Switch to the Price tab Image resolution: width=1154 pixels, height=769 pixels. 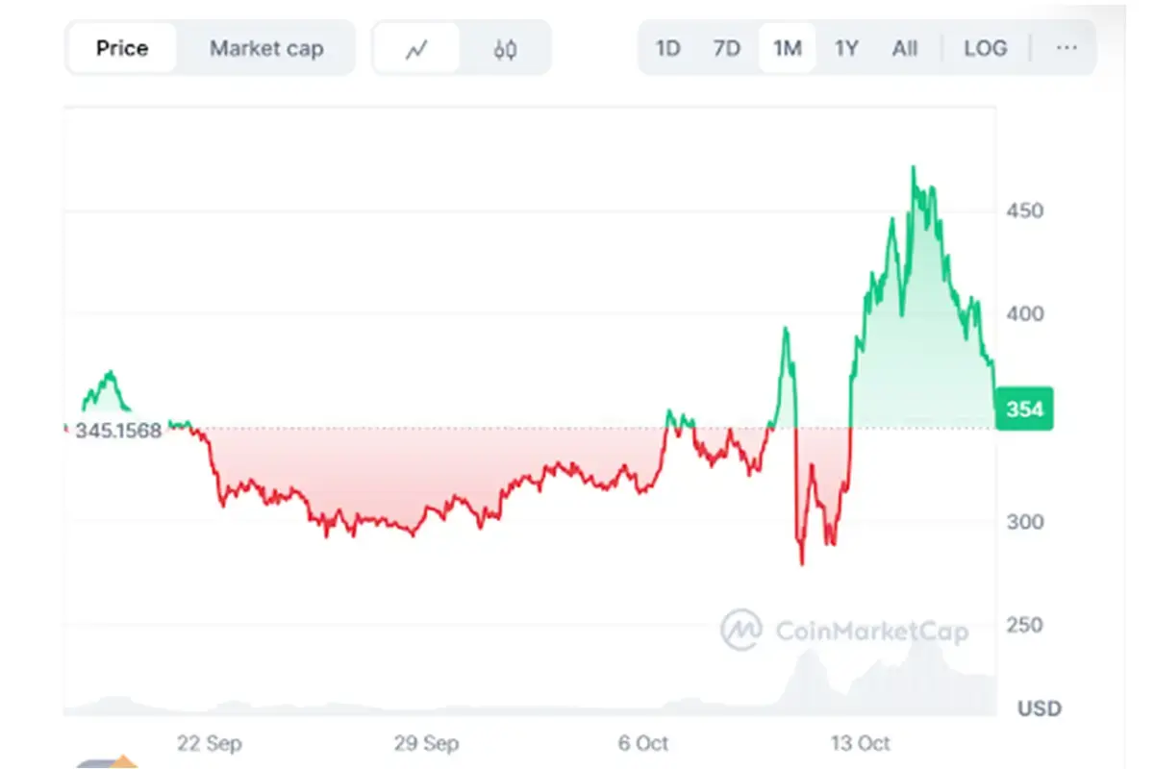tap(122, 48)
